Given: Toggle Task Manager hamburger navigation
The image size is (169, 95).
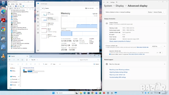Looking at the screenshot, I should pos(38,8).
